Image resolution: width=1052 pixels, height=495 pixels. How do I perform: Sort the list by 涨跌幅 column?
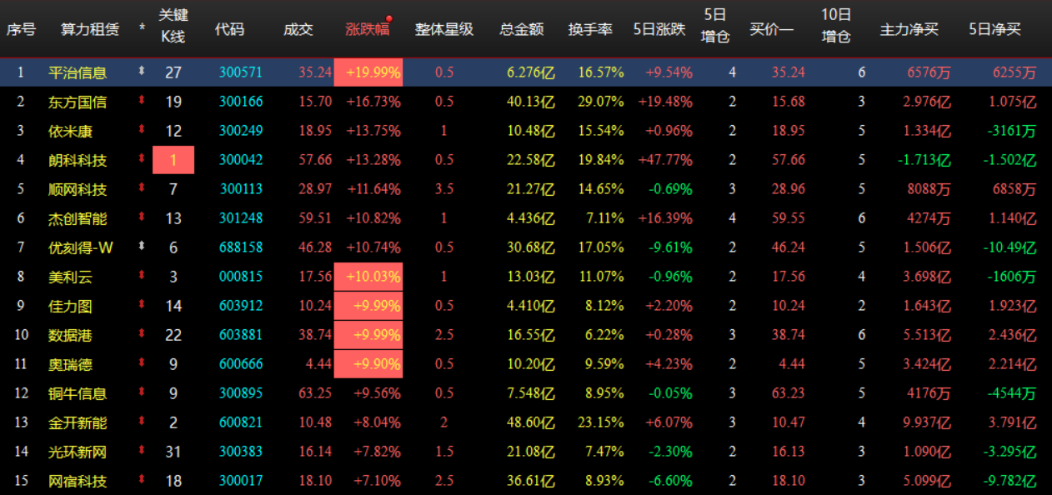point(368,27)
